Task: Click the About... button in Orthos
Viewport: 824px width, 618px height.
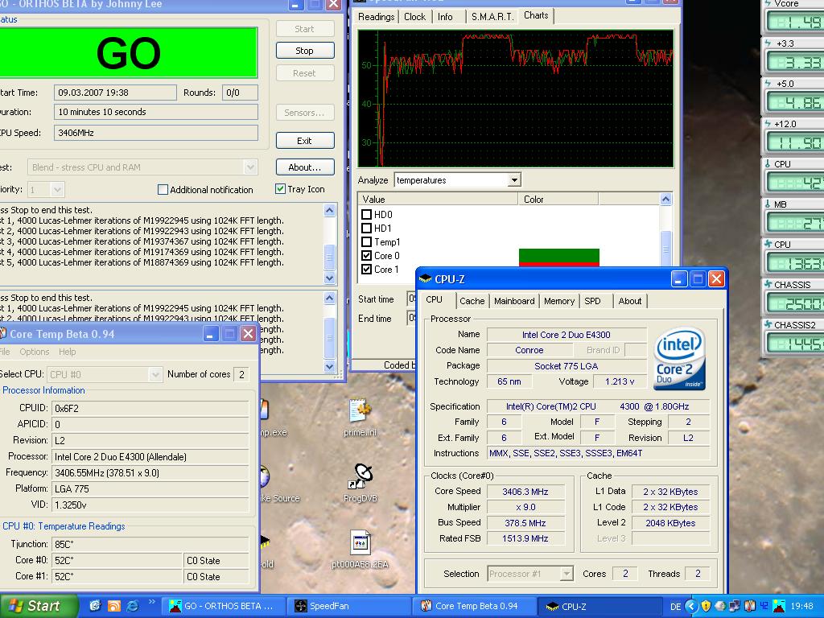Action: click(x=305, y=167)
